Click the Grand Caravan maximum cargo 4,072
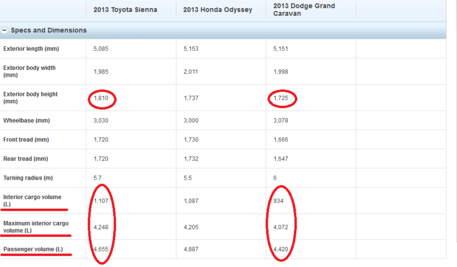Viewport: 457px width, 267px height. [281, 227]
